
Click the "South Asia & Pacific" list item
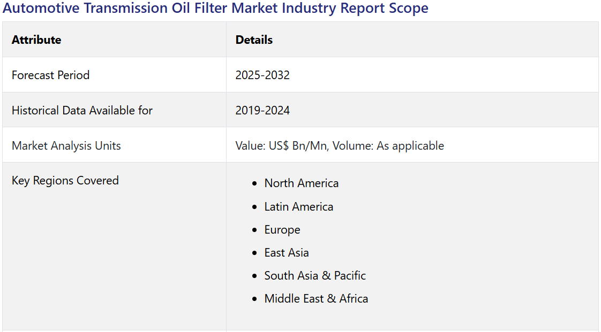[x=315, y=275]
